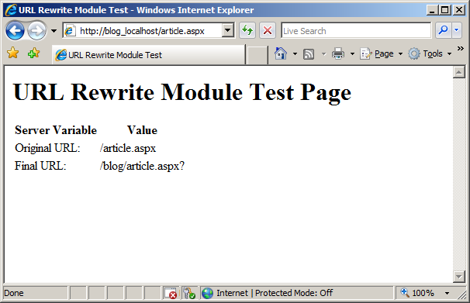Click the Original URL label
This screenshot has height=303, width=470.
[x=47, y=148]
